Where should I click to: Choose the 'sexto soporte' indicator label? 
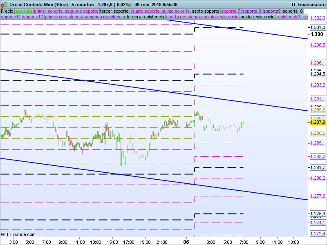click(206, 11)
